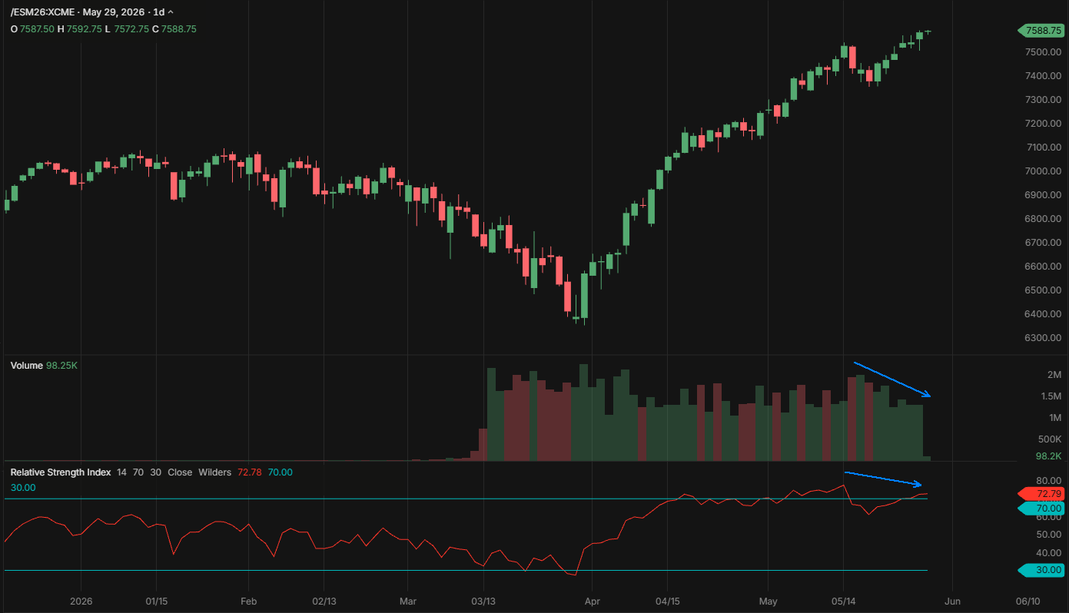Click the 05/14 date axis label
This screenshot has width=1069, height=613.
(x=843, y=601)
